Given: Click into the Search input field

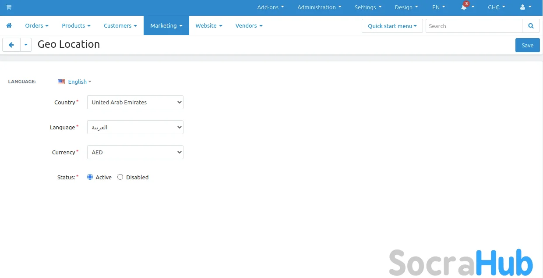Looking at the screenshot, I should pos(473,26).
